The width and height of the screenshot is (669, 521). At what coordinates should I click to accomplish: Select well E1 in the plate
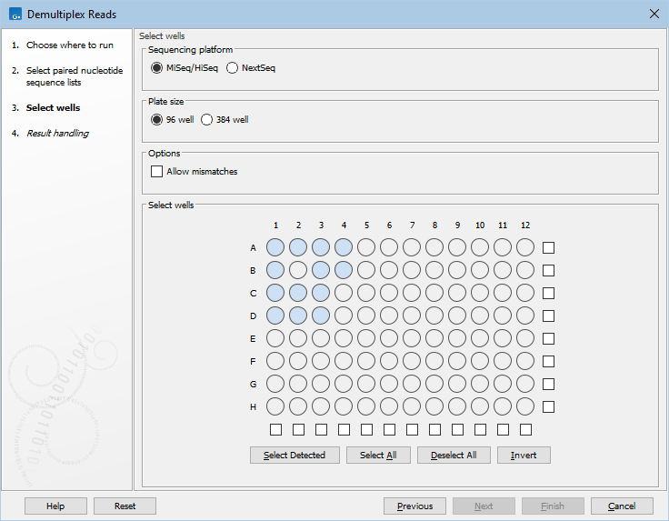tap(275, 338)
